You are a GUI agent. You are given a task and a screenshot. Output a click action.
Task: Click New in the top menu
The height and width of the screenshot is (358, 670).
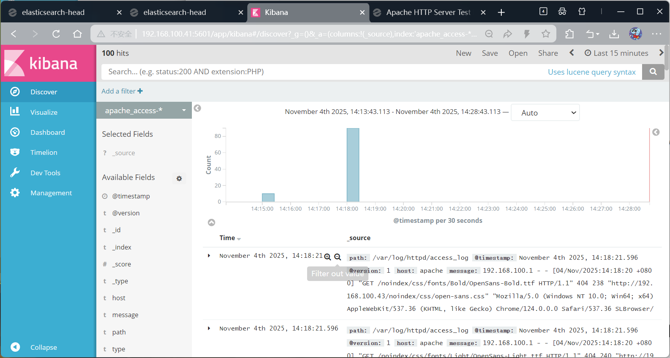click(x=464, y=53)
